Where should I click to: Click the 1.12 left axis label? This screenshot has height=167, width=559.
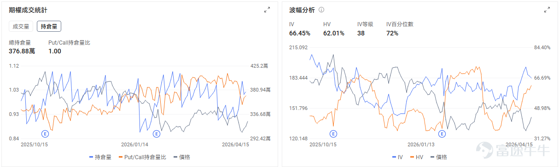pyautogui.click(x=14, y=66)
